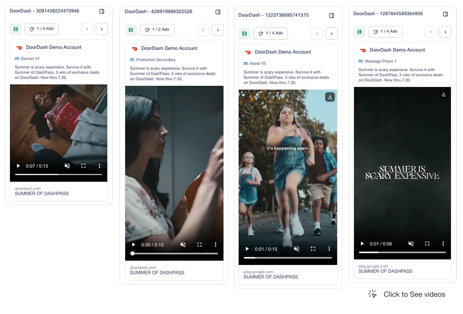Click green film icon in card 628919886322526
463x314 pixels.
tap(131, 30)
